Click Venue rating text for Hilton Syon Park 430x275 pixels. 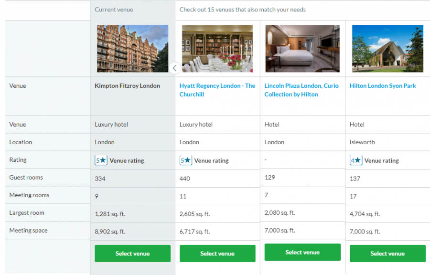pos(381,160)
